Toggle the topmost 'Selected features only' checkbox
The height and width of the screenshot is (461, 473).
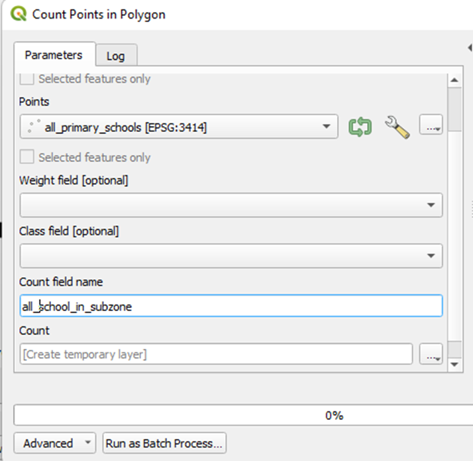pyautogui.click(x=27, y=79)
